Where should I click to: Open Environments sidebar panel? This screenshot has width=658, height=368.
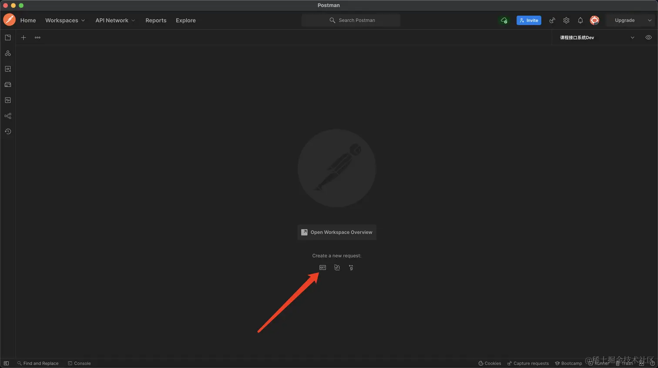pos(8,69)
